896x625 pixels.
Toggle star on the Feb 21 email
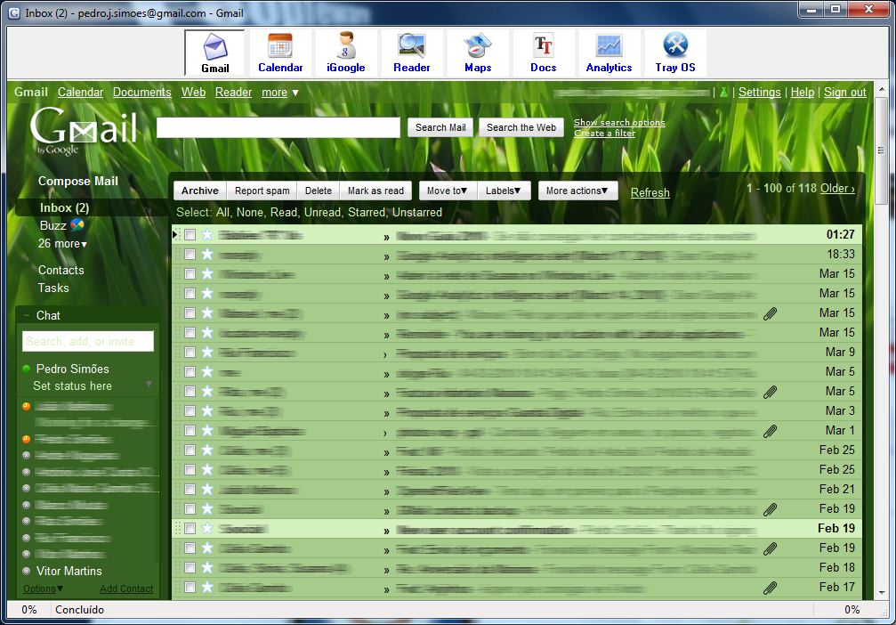click(x=206, y=489)
